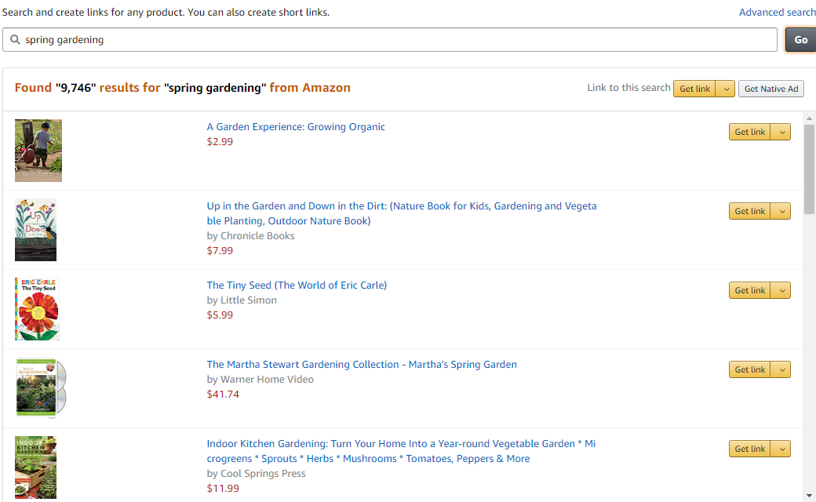Expand Get link dropdown for Martha Stewart collection
This screenshot has height=502, width=816.
click(x=781, y=369)
